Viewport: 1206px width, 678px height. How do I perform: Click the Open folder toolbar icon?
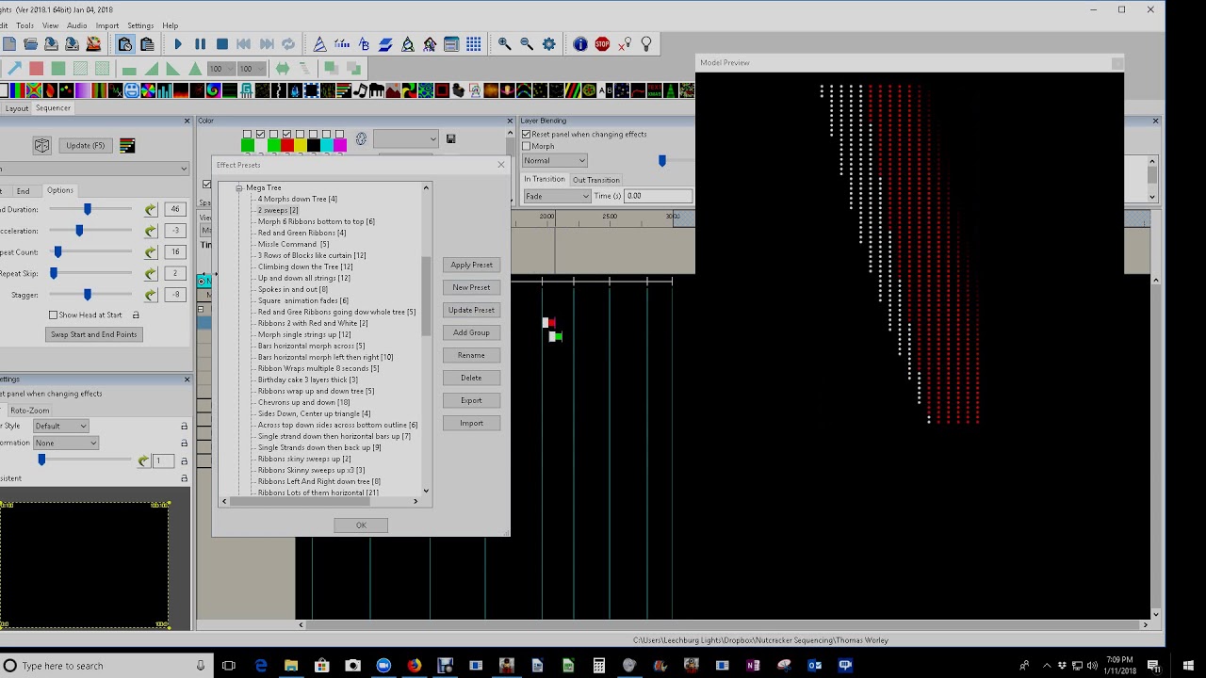click(30, 44)
